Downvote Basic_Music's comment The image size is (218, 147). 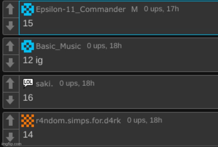click(x=10, y=63)
